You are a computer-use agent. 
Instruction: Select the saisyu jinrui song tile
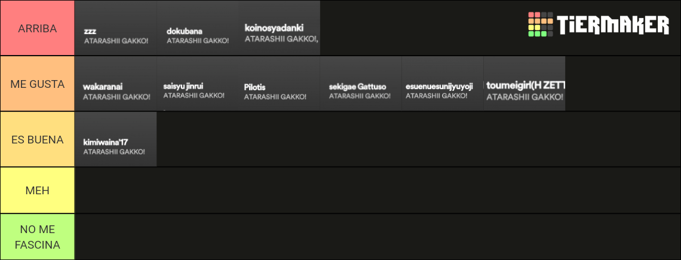[198, 84]
